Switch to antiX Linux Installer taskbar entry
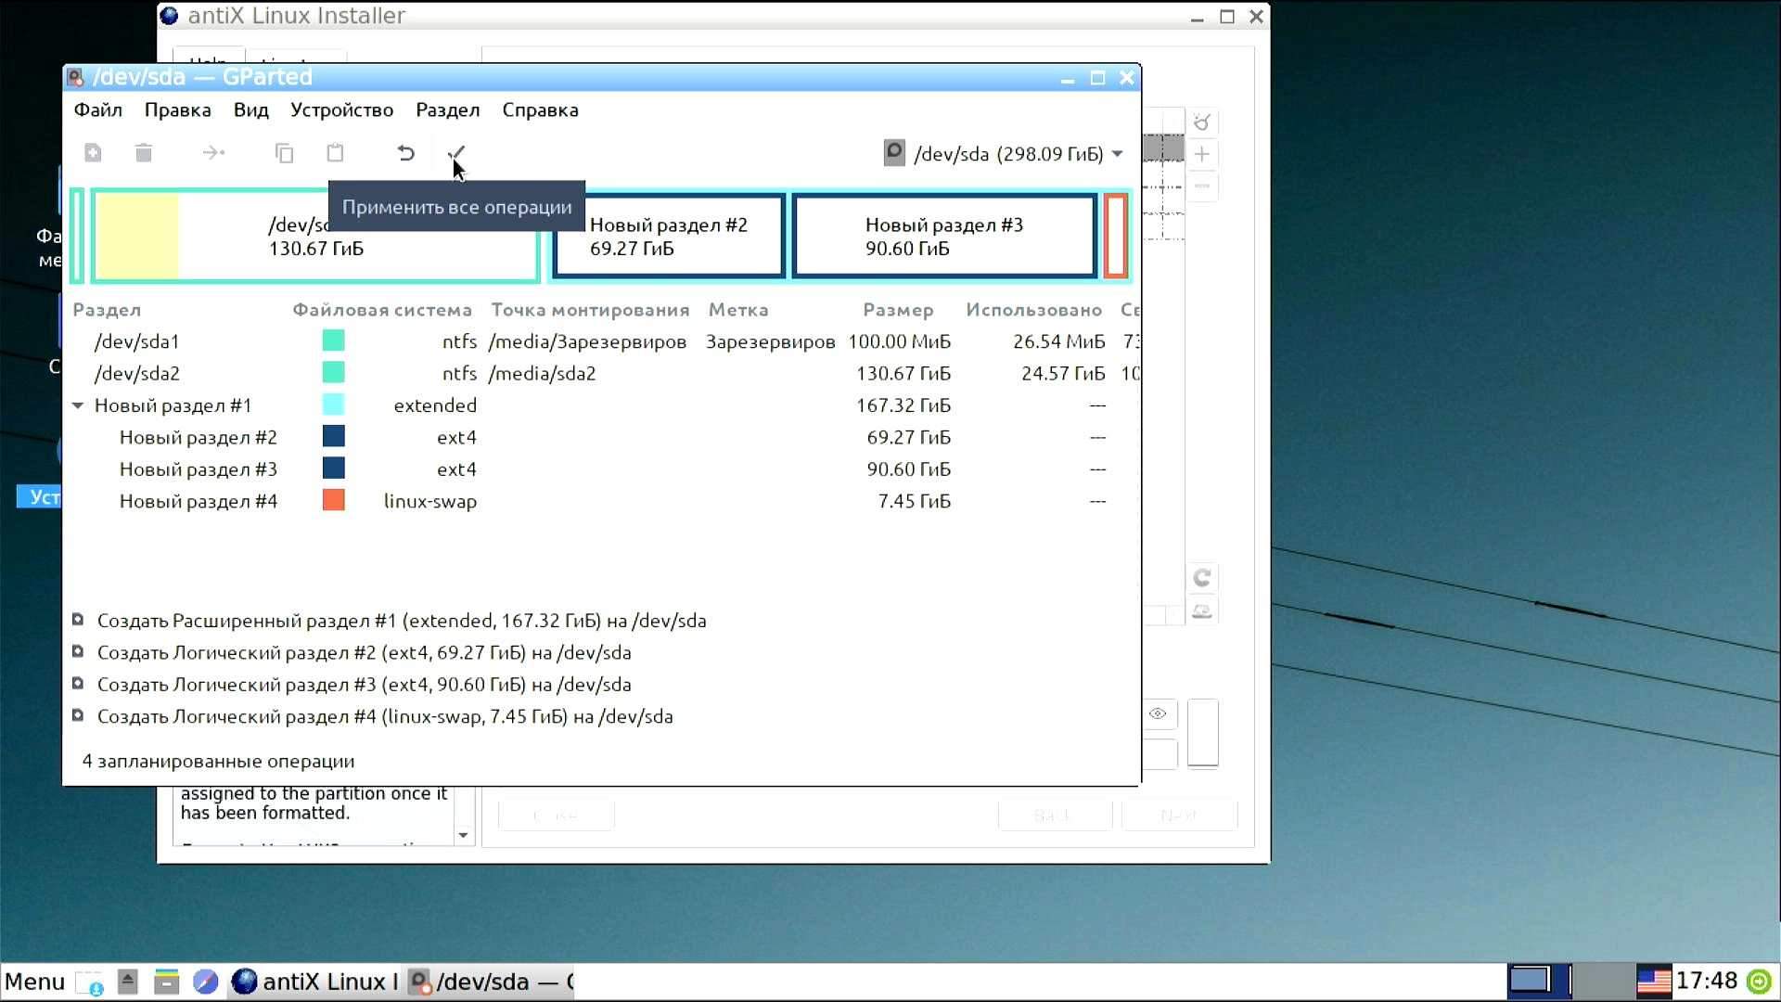Image resolution: width=1781 pixels, height=1002 pixels. [314, 982]
